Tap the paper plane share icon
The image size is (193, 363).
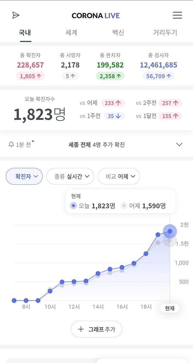pos(16,15)
